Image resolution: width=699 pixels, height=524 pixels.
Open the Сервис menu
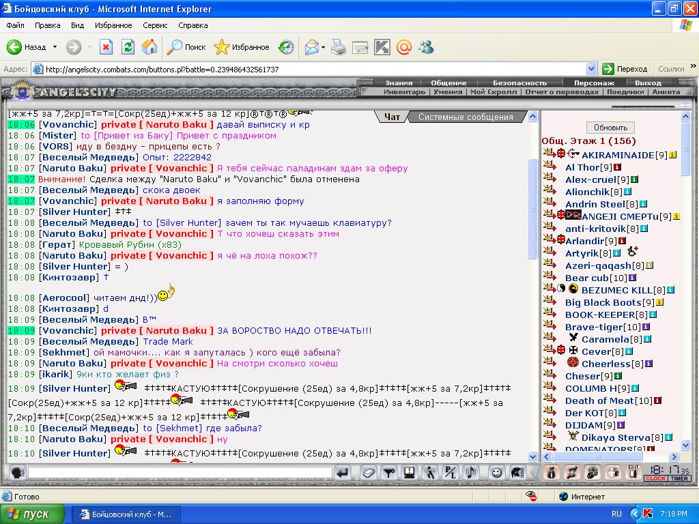(x=155, y=25)
